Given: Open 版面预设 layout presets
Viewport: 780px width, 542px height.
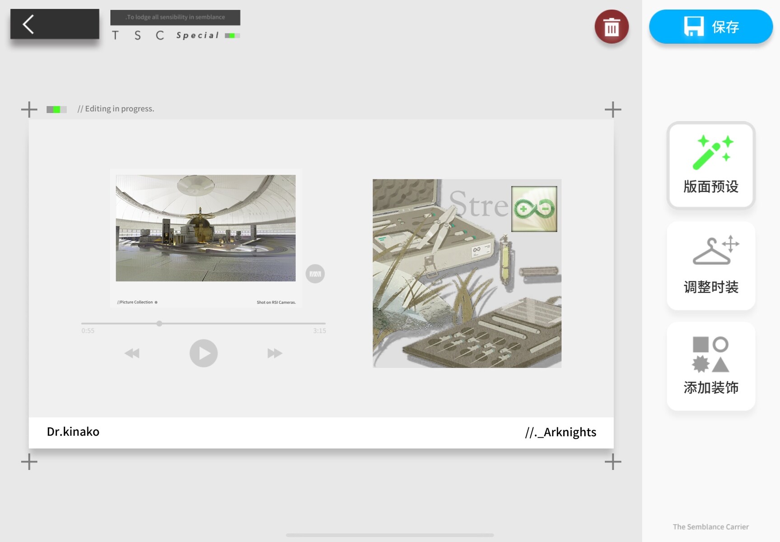Looking at the screenshot, I should [x=710, y=165].
